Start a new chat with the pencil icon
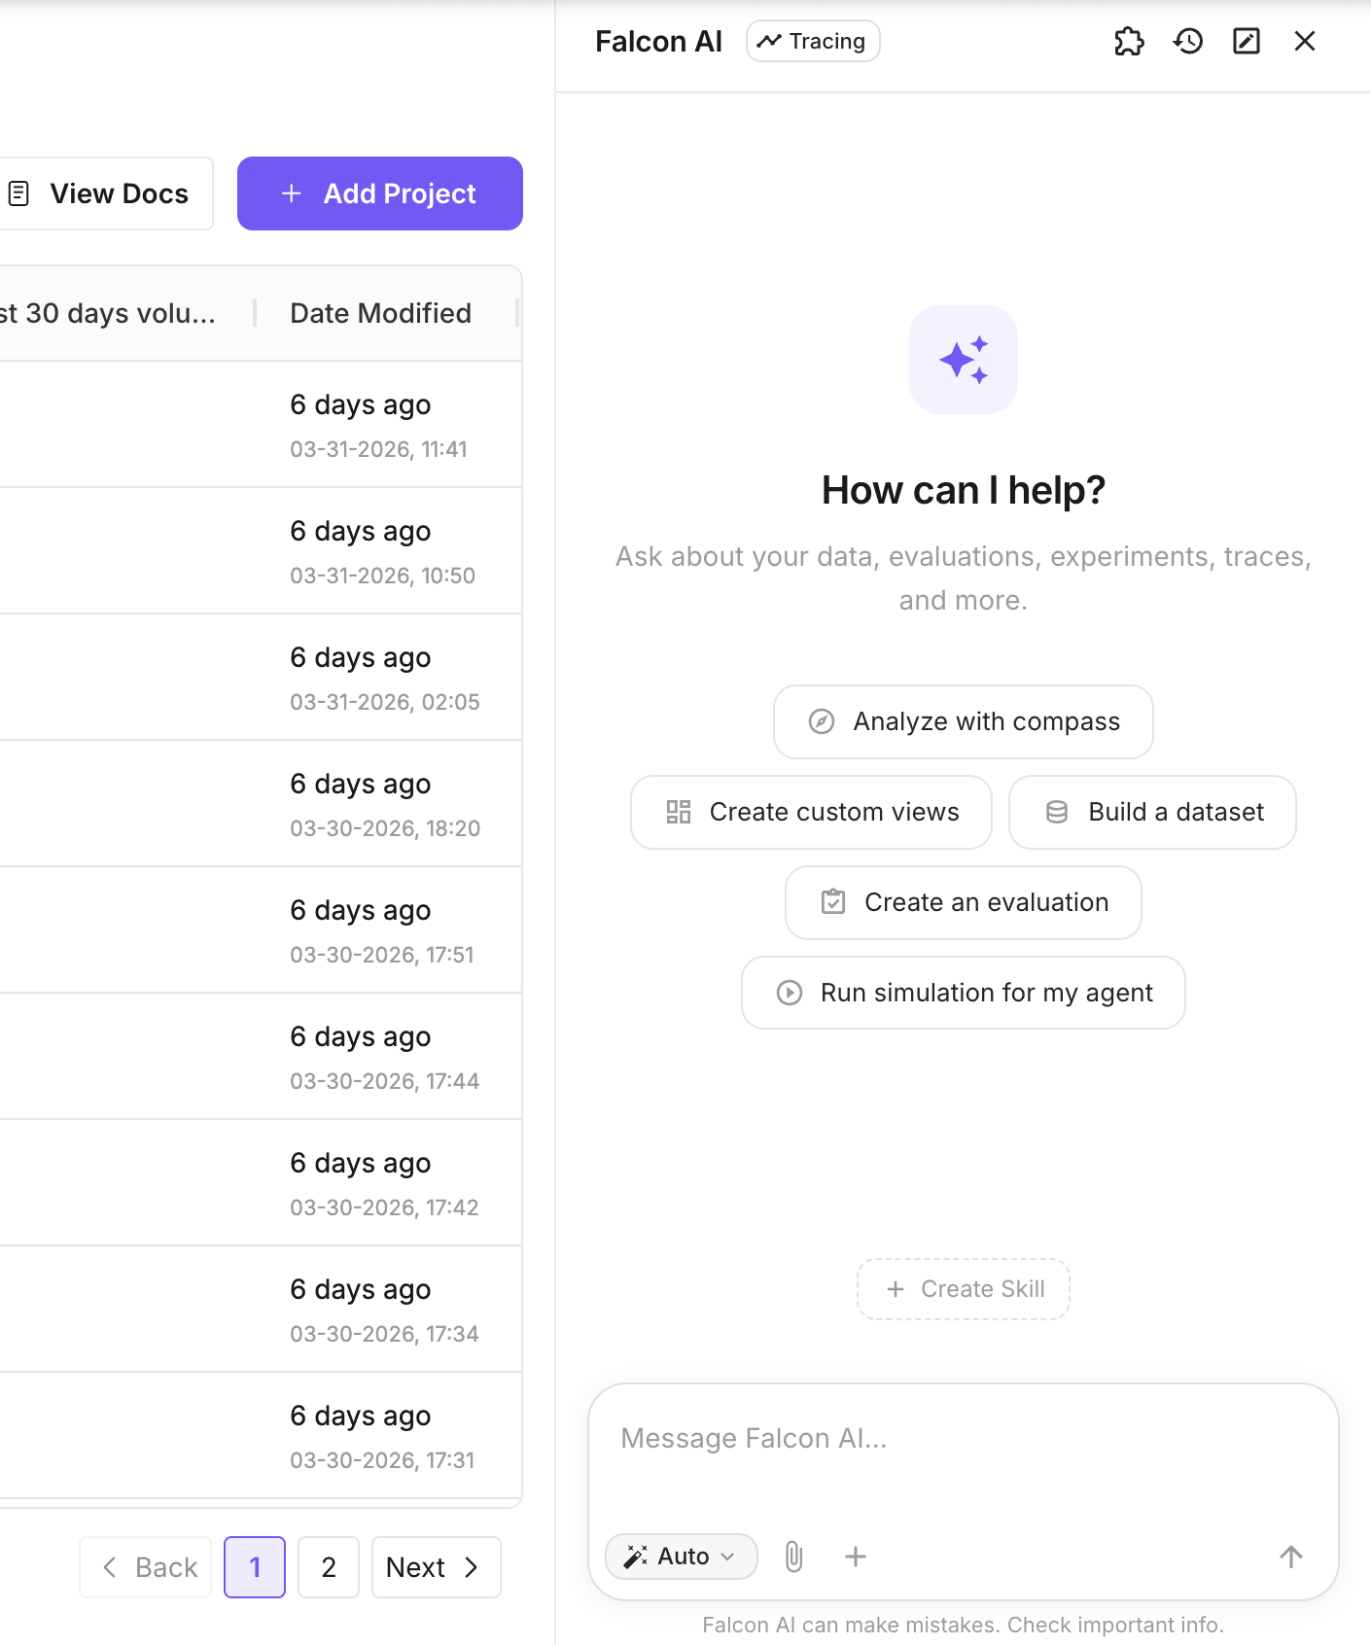 click(1247, 41)
